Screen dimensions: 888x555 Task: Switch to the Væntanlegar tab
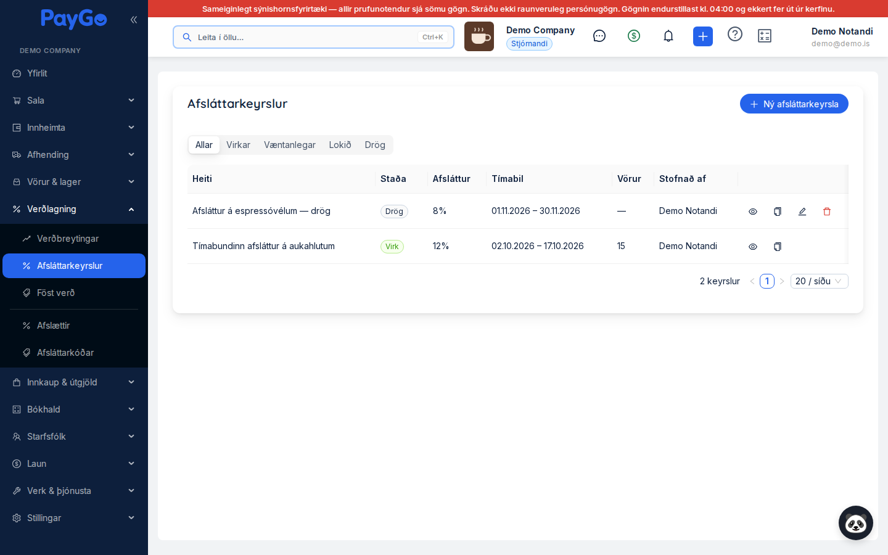click(x=290, y=145)
